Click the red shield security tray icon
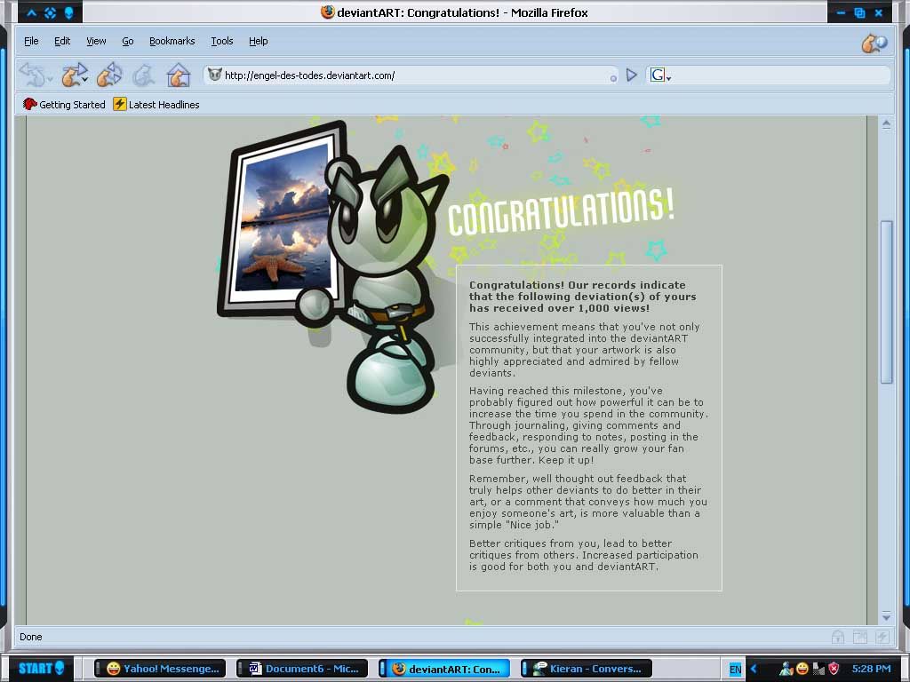This screenshot has width=910, height=682. [x=834, y=670]
